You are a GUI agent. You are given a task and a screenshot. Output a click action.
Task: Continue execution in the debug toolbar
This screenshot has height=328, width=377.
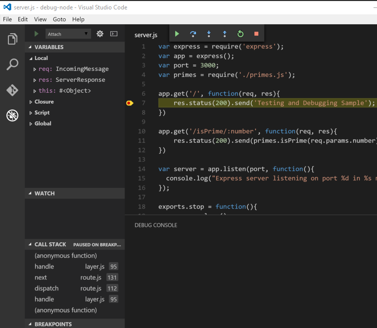(177, 34)
